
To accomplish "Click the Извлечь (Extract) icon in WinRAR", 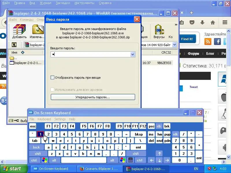I will pyautogui.click(x=38, y=31).
